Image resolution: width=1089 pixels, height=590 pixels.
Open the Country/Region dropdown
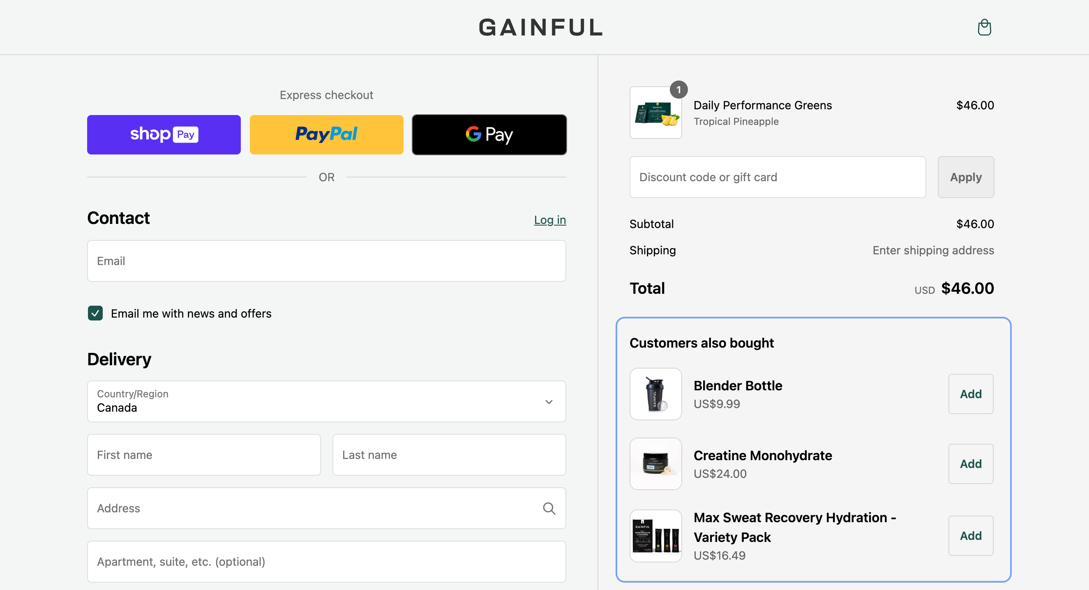pos(326,401)
